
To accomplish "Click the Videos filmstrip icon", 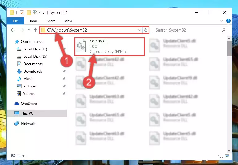I will click(x=19, y=94).
